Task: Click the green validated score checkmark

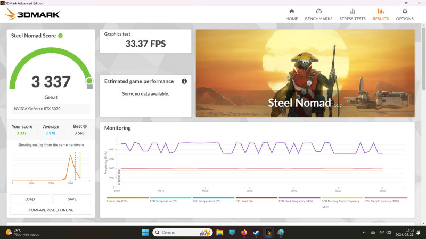Action: [60, 36]
